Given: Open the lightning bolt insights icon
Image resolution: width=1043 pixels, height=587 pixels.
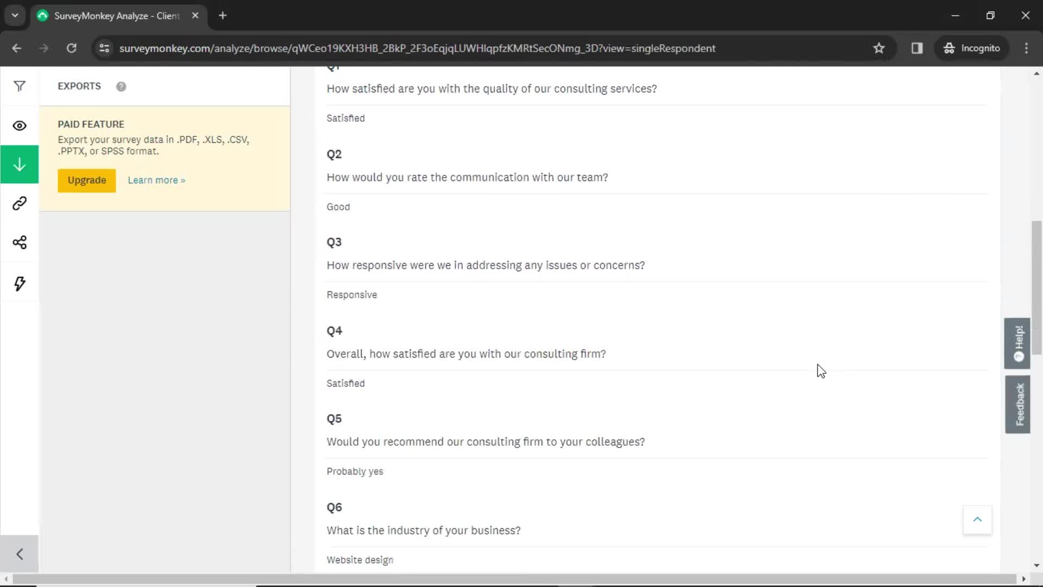Looking at the screenshot, I should pos(20,283).
